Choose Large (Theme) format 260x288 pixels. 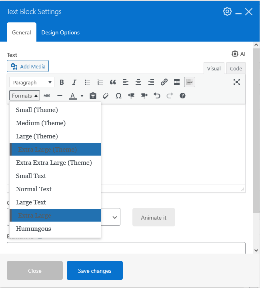click(x=55, y=136)
